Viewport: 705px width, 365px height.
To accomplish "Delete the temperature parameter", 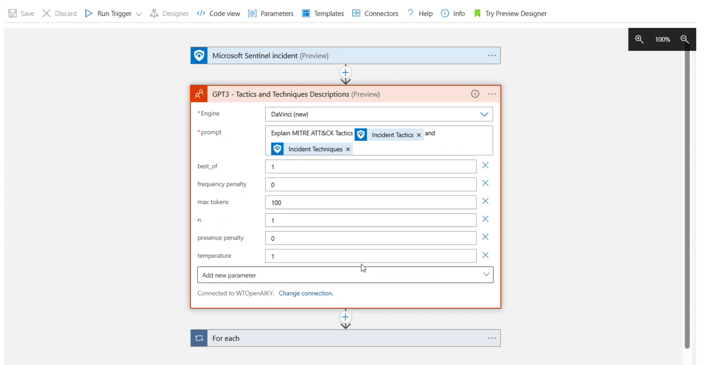I will (485, 255).
